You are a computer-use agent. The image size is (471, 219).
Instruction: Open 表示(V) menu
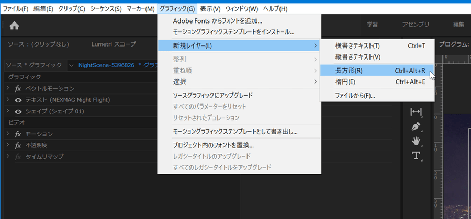(x=210, y=9)
